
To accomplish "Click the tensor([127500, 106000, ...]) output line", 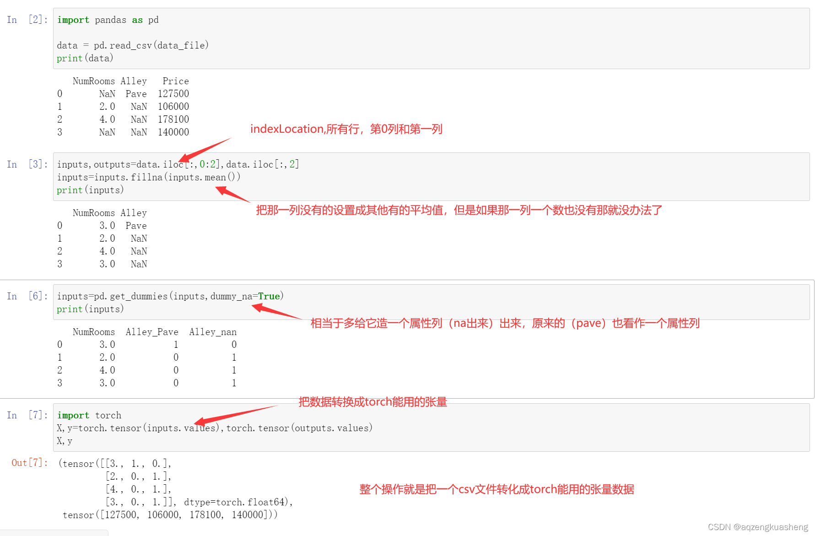I will click(170, 515).
